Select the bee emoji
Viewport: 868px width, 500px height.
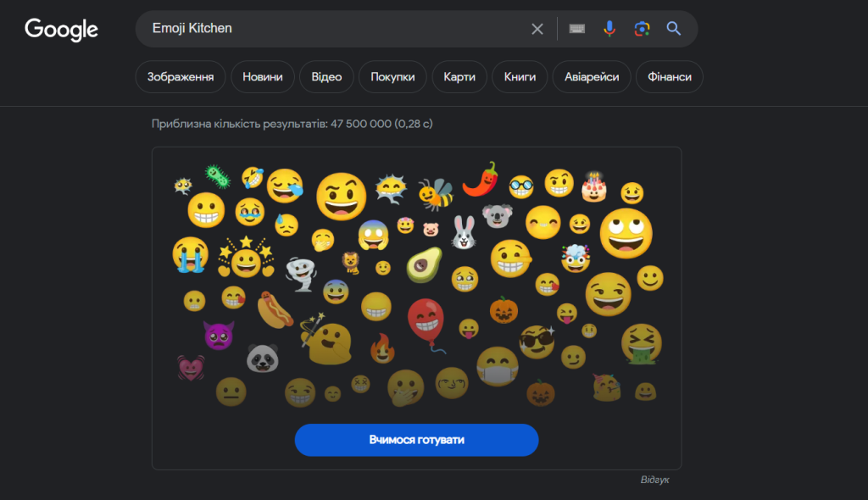click(x=436, y=194)
